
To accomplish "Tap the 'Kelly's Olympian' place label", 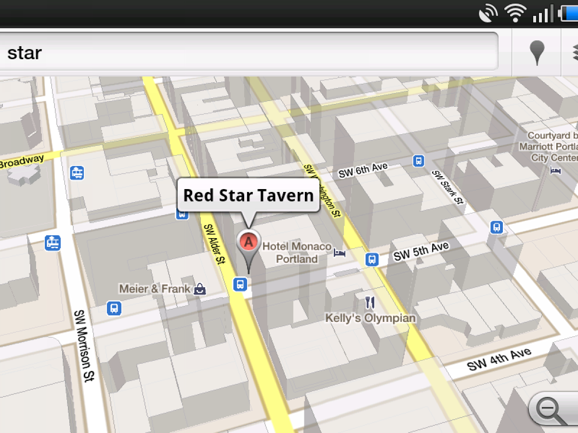I will pos(370,318).
